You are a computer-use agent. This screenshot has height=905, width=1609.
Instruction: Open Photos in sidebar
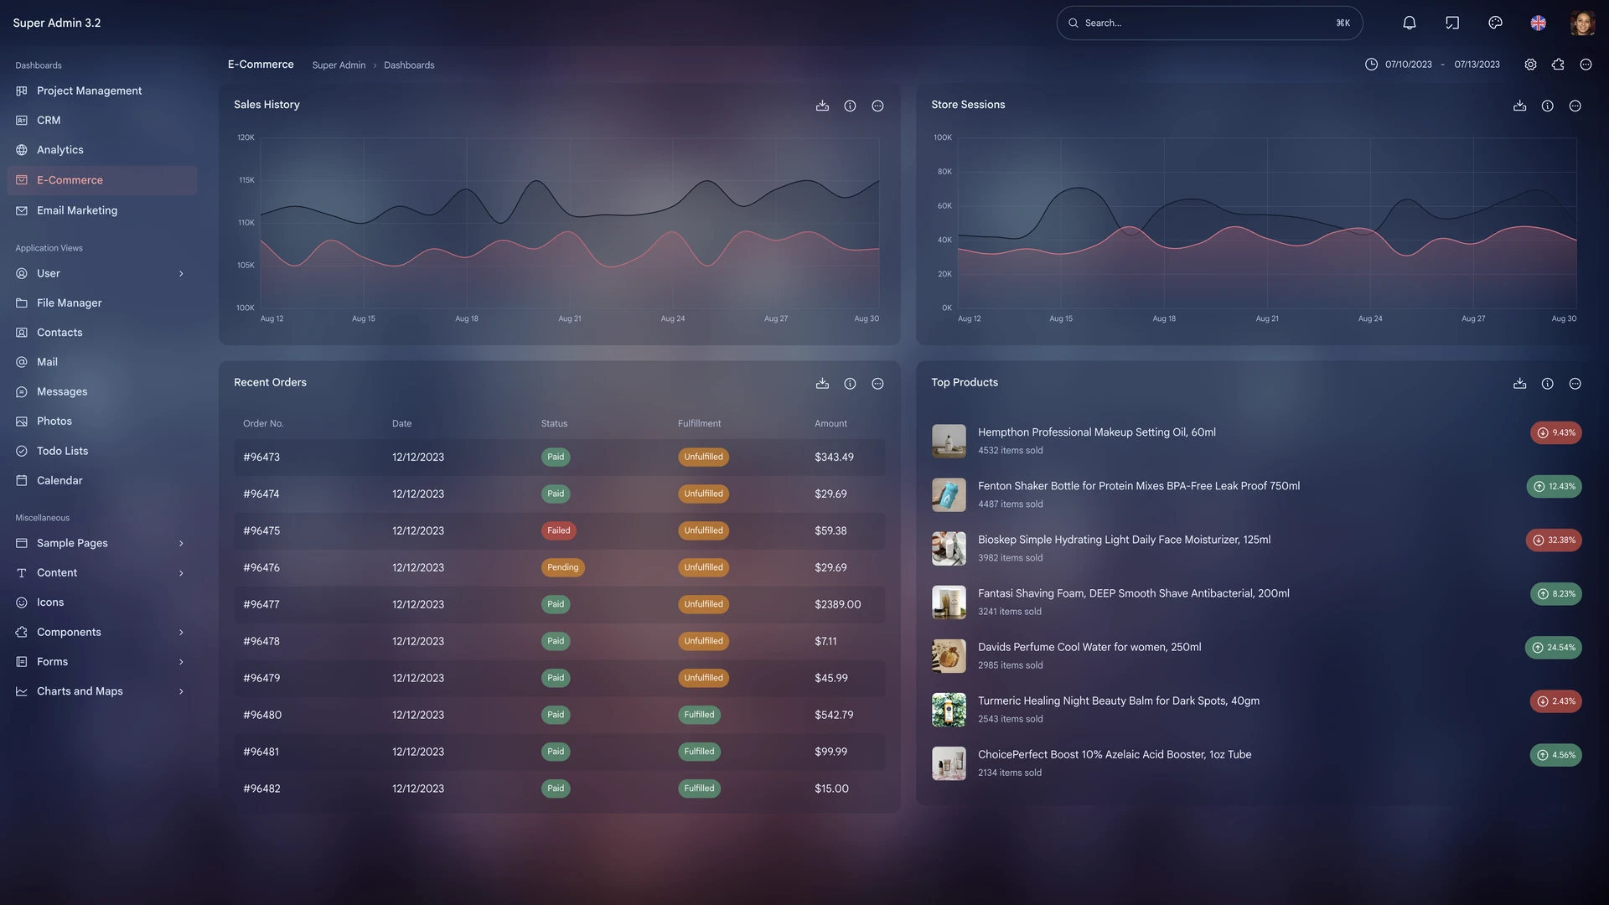point(102,421)
